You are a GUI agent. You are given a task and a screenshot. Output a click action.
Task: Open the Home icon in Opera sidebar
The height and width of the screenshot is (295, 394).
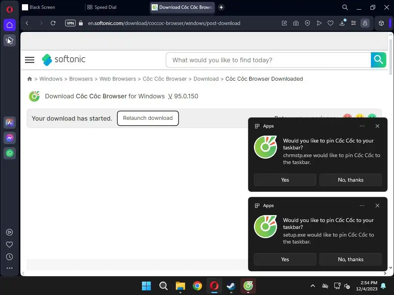click(x=10, y=25)
